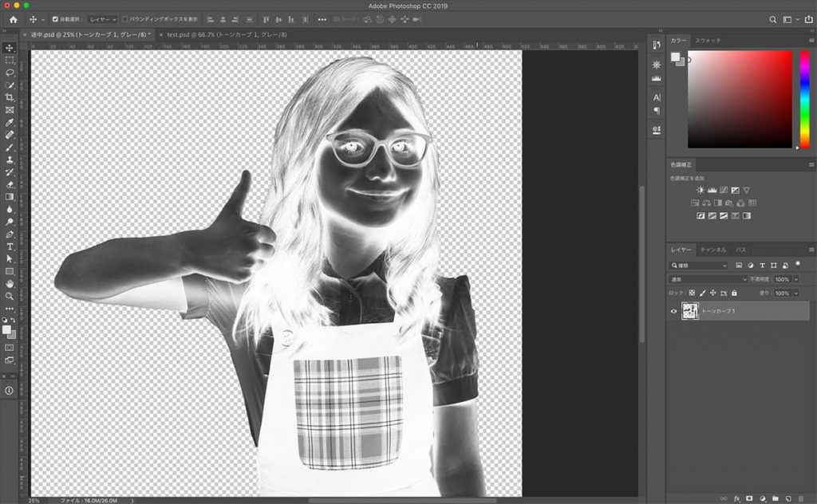This screenshot has width=817, height=504.
Task: Open the スウォッチ panel tab
Action: pyautogui.click(x=706, y=40)
